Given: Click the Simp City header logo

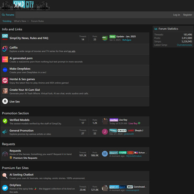Looking at the screenshot, I should (x=25, y=5).
